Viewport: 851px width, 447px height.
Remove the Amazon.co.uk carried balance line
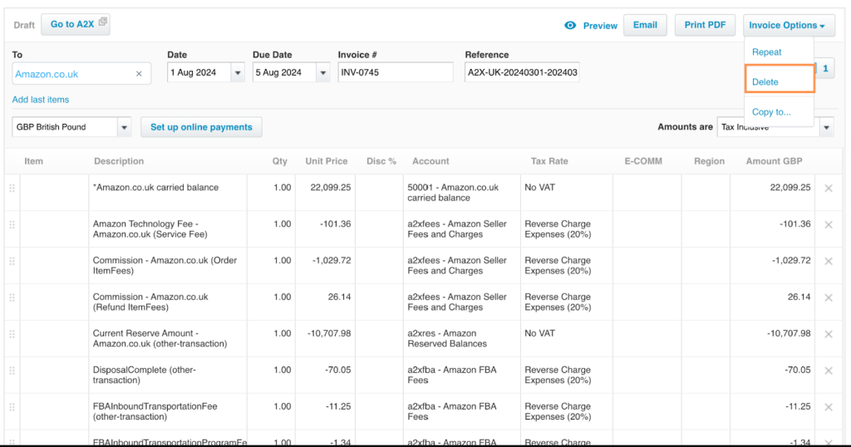828,189
